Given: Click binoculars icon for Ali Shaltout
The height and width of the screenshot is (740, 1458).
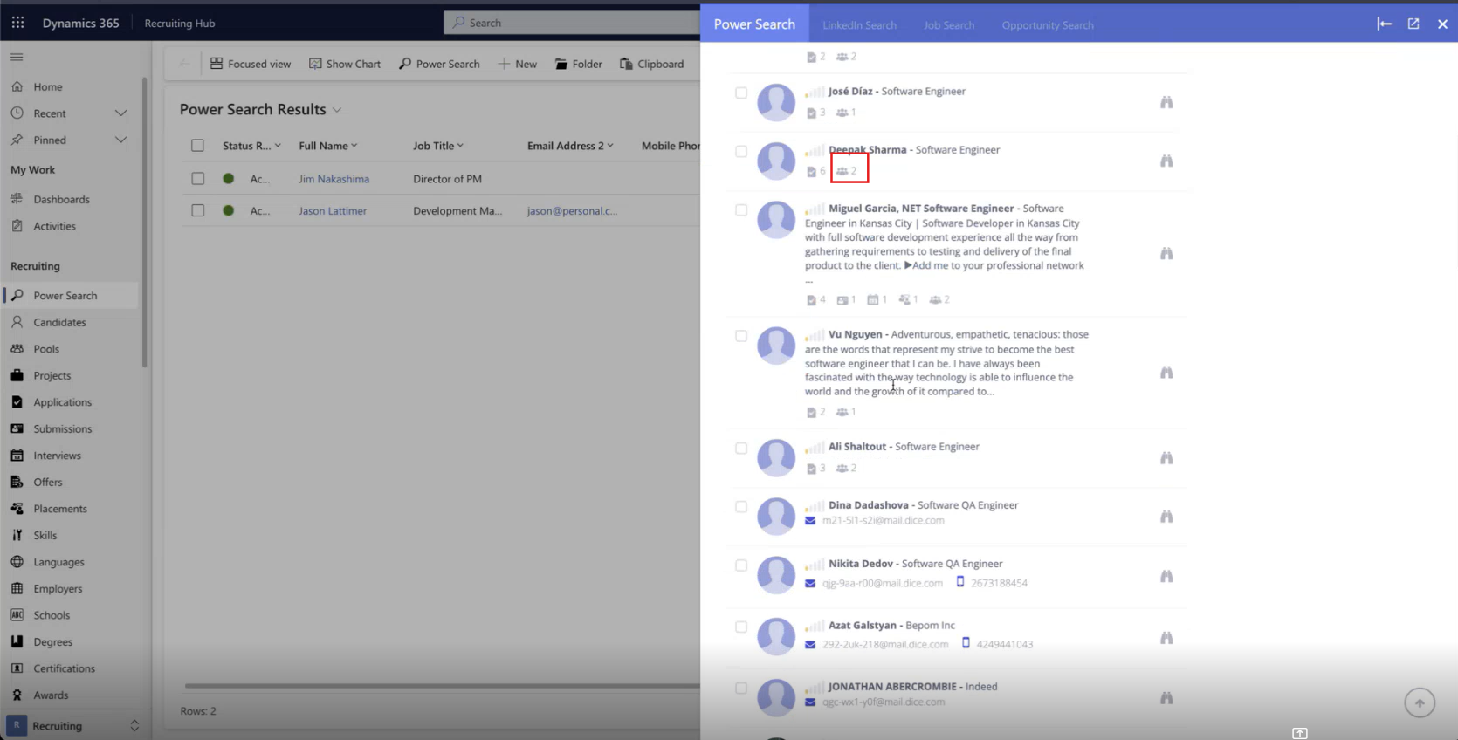Looking at the screenshot, I should [x=1166, y=457].
